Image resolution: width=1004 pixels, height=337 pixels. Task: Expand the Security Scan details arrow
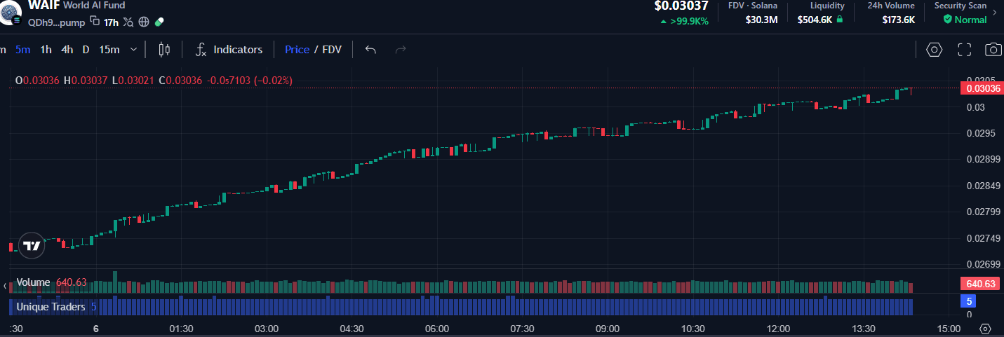pos(996,12)
